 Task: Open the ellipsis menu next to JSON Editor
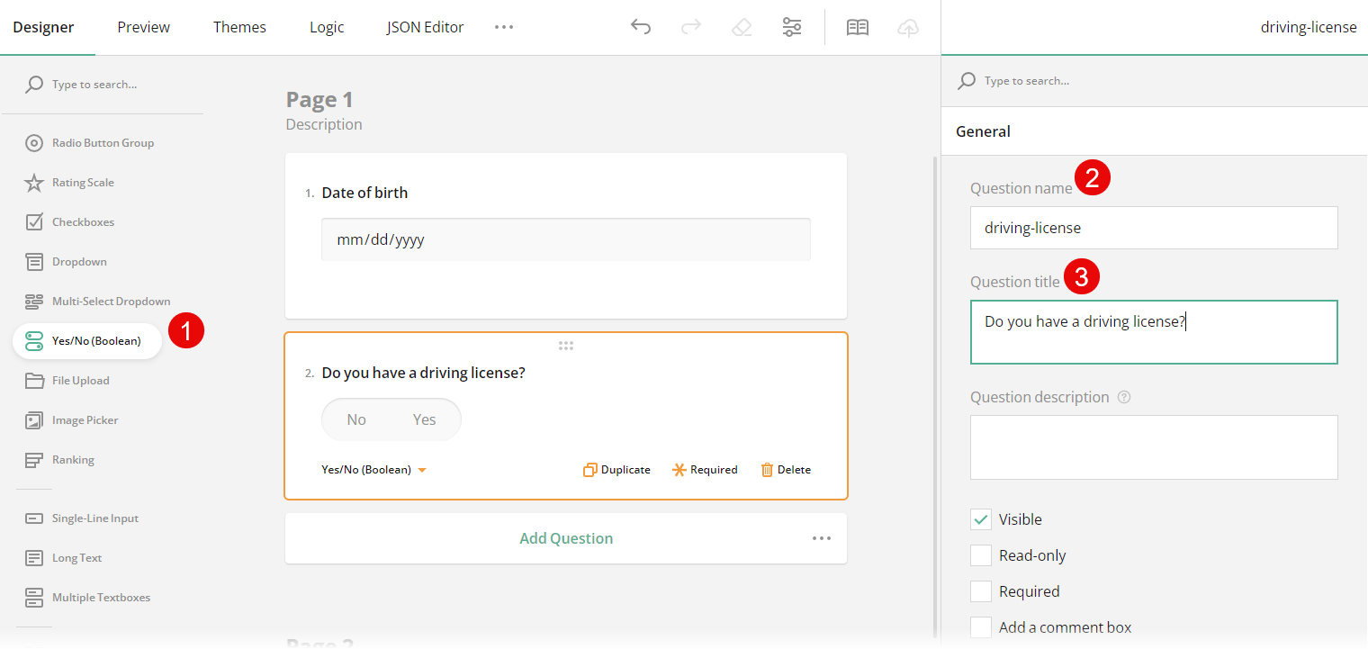click(x=503, y=27)
